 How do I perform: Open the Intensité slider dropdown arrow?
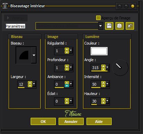pos(107,84)
